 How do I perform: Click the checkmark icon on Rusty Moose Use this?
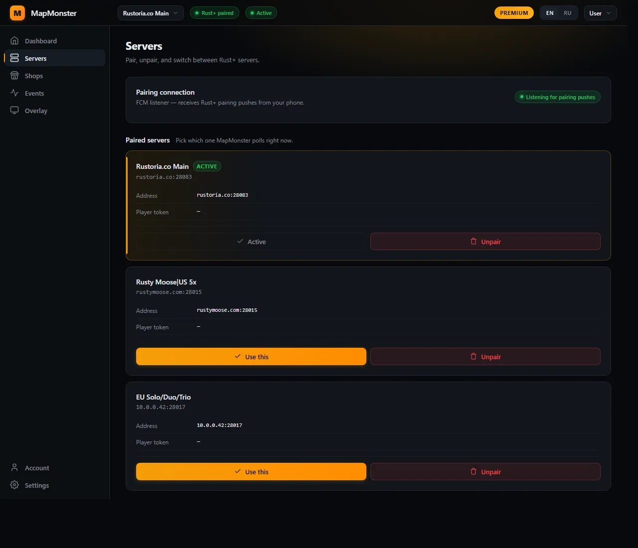(238, 356)
